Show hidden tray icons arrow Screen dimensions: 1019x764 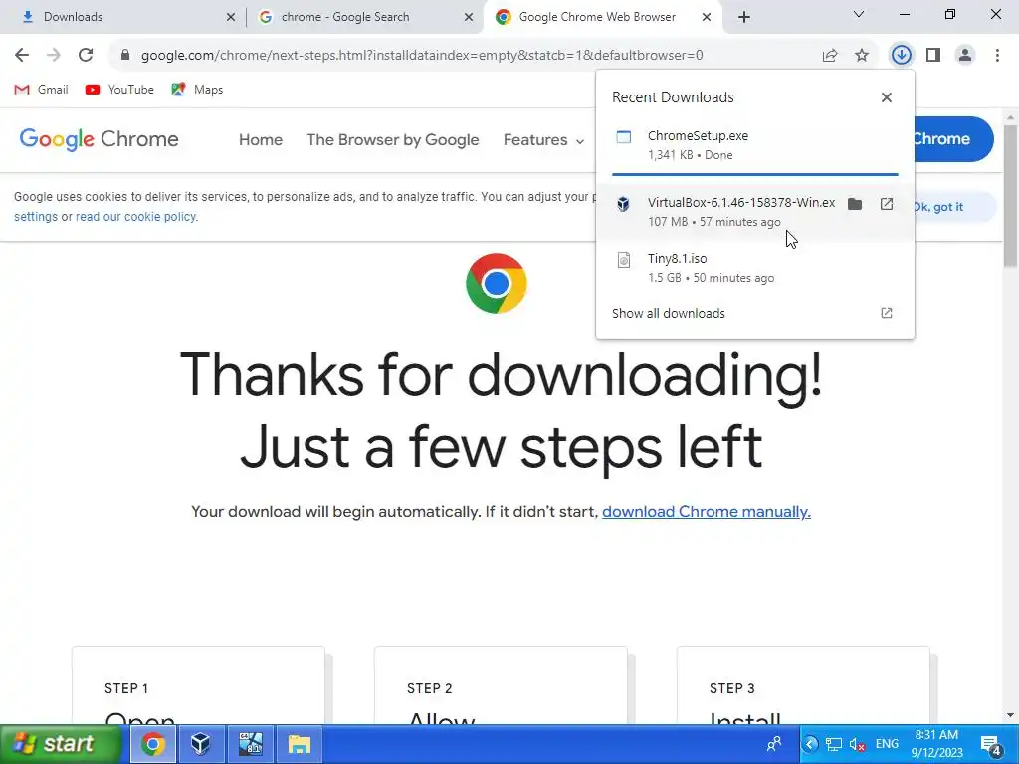[x=810, y=744]
